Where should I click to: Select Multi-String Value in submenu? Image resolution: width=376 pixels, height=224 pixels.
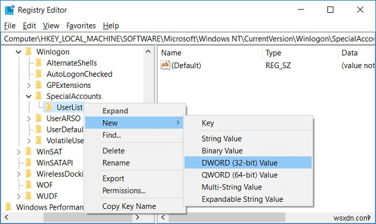248,187
